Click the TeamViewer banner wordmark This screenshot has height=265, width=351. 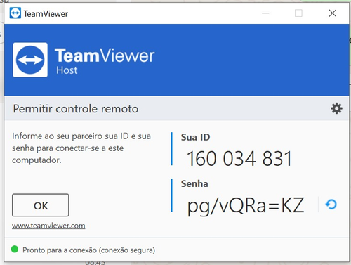point(105,56)
